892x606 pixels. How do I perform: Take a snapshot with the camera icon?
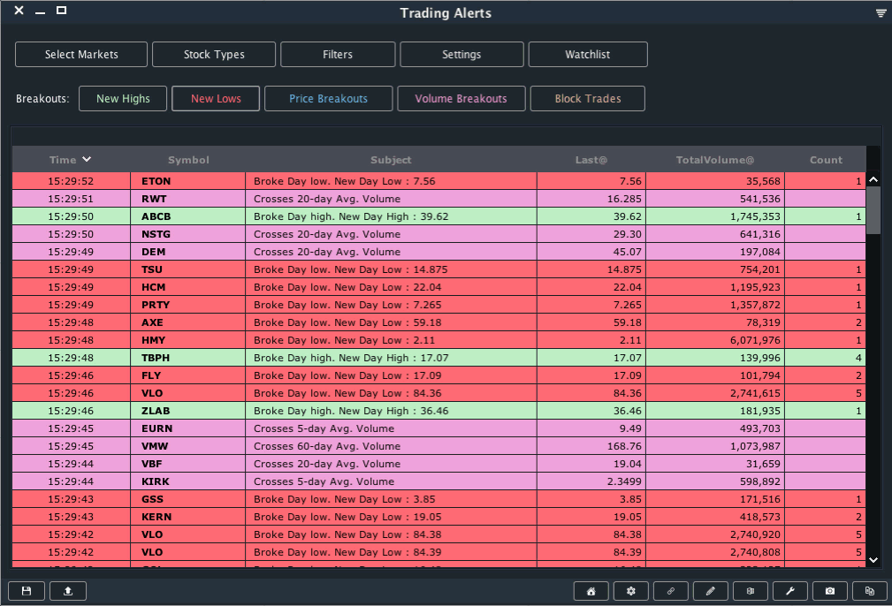(829, 591)
